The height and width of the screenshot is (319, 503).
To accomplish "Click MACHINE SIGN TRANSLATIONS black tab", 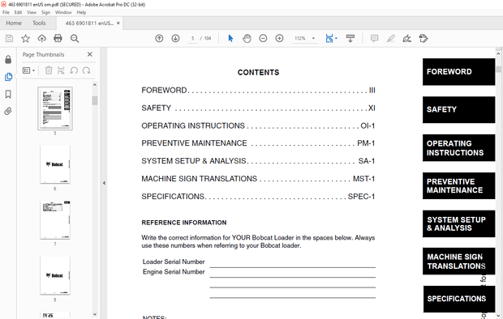I will pos(458,261).
